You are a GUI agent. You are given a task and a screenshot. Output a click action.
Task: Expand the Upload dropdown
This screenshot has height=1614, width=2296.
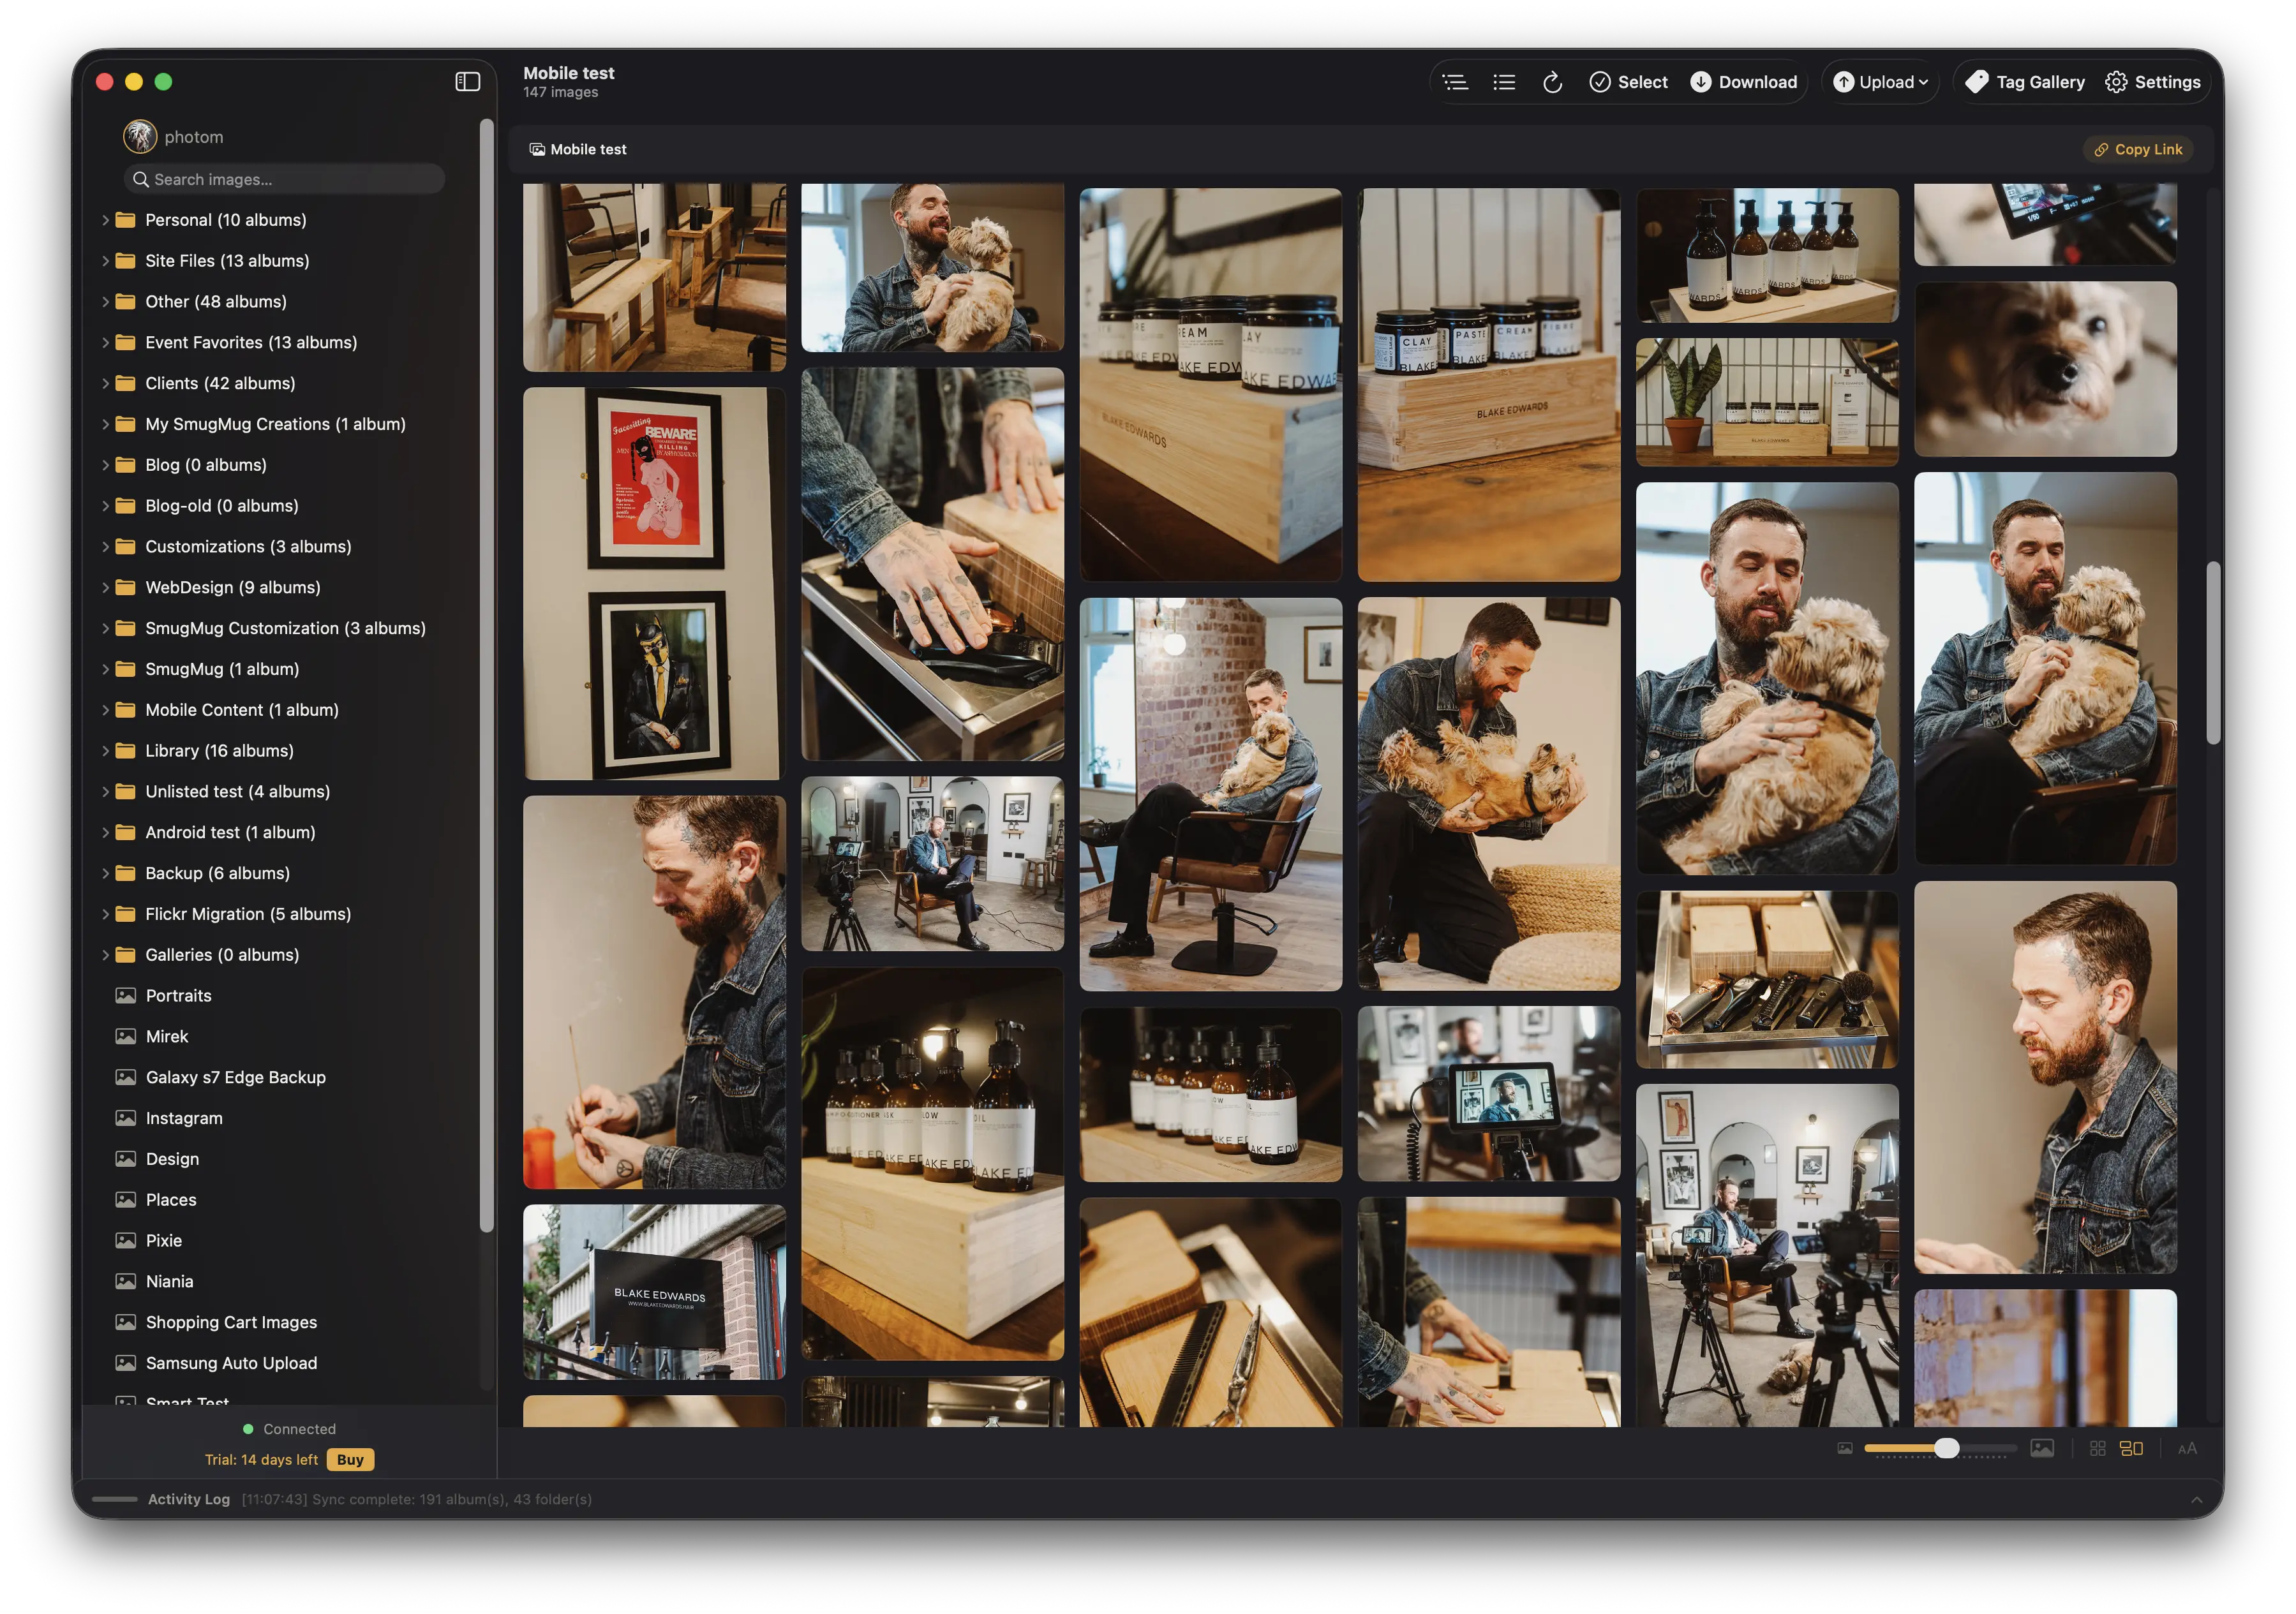point(1880,82)
